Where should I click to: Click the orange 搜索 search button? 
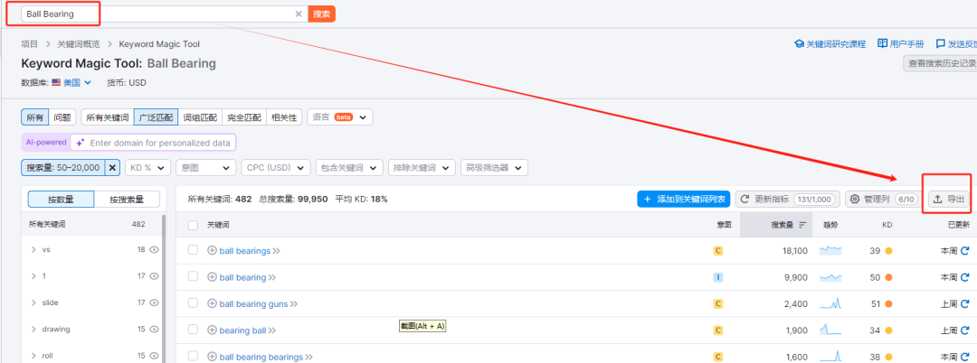321,14
